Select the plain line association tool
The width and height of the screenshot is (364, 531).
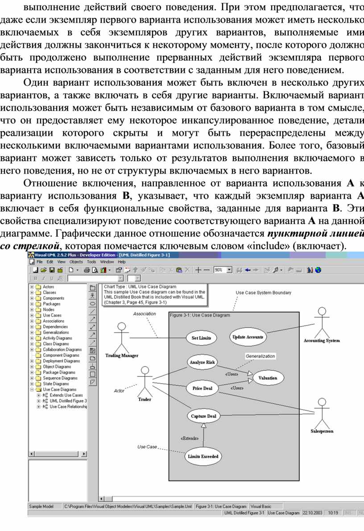(x=93, y=311)
